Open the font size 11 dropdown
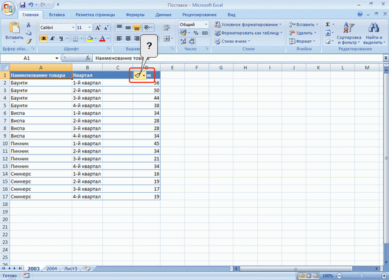389x280 pixels. (89, 28)
